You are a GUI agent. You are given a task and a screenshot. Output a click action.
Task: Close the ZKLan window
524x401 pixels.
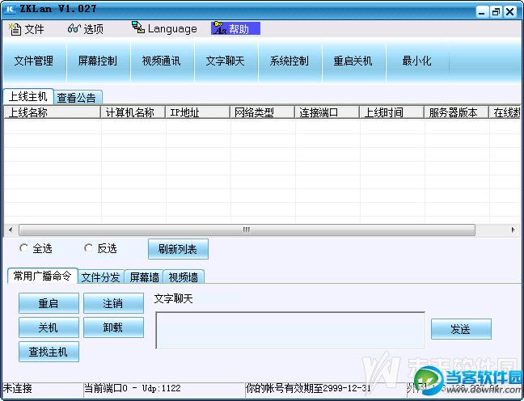(x=510, y=12)
